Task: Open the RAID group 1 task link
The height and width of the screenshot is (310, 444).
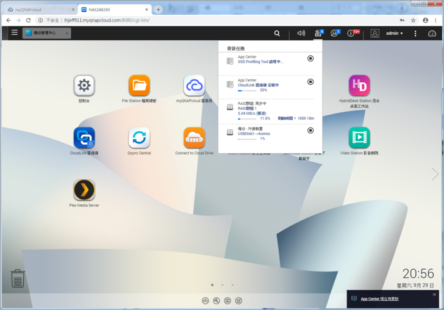Action: click(247, 109)
